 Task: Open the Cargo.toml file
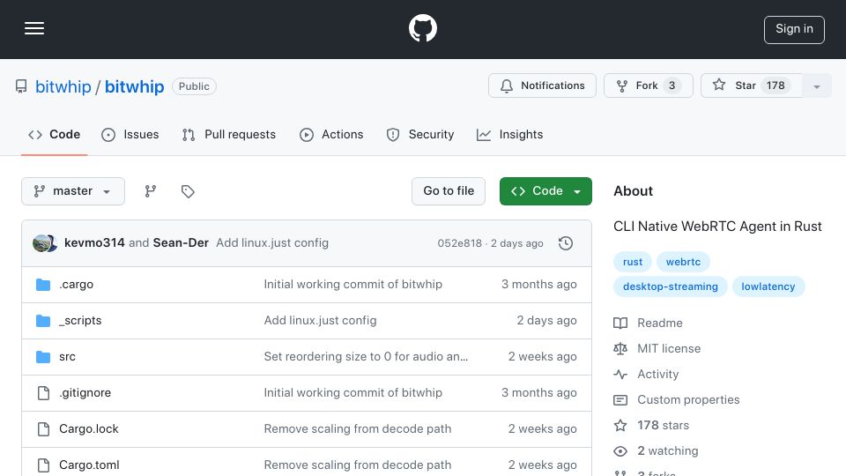pyautogui.click(x=89, y=465)
